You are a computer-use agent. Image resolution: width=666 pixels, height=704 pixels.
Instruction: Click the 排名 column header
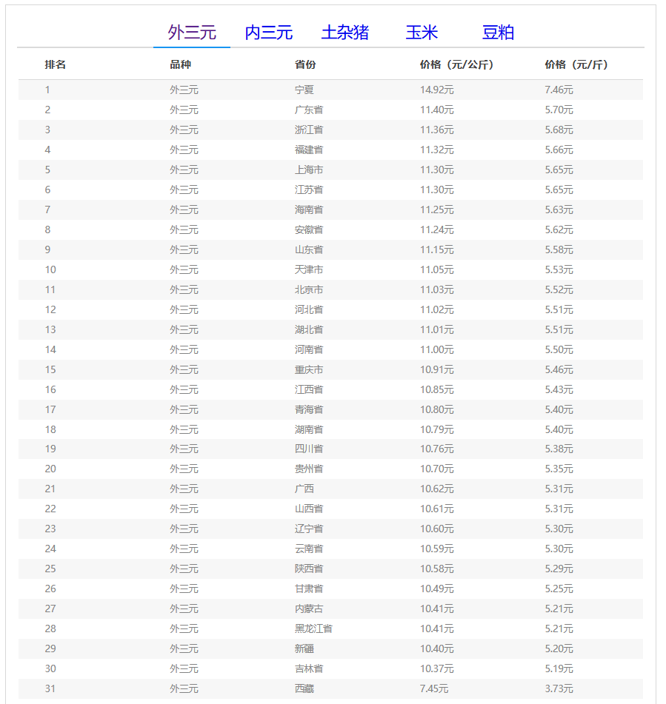click(56, 65)
